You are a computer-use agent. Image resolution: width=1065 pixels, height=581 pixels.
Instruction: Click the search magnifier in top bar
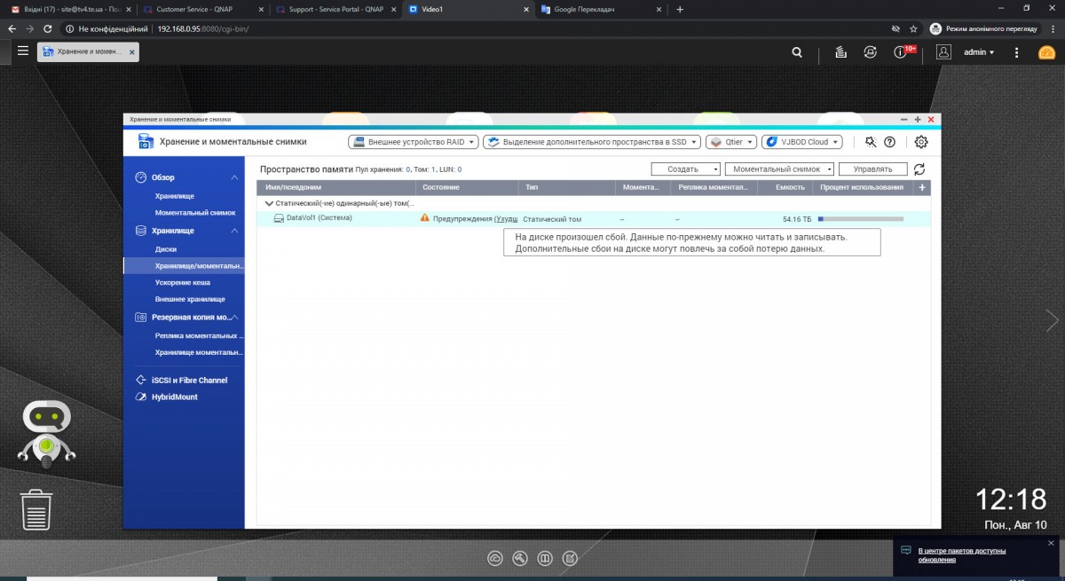tap(797, 52)
